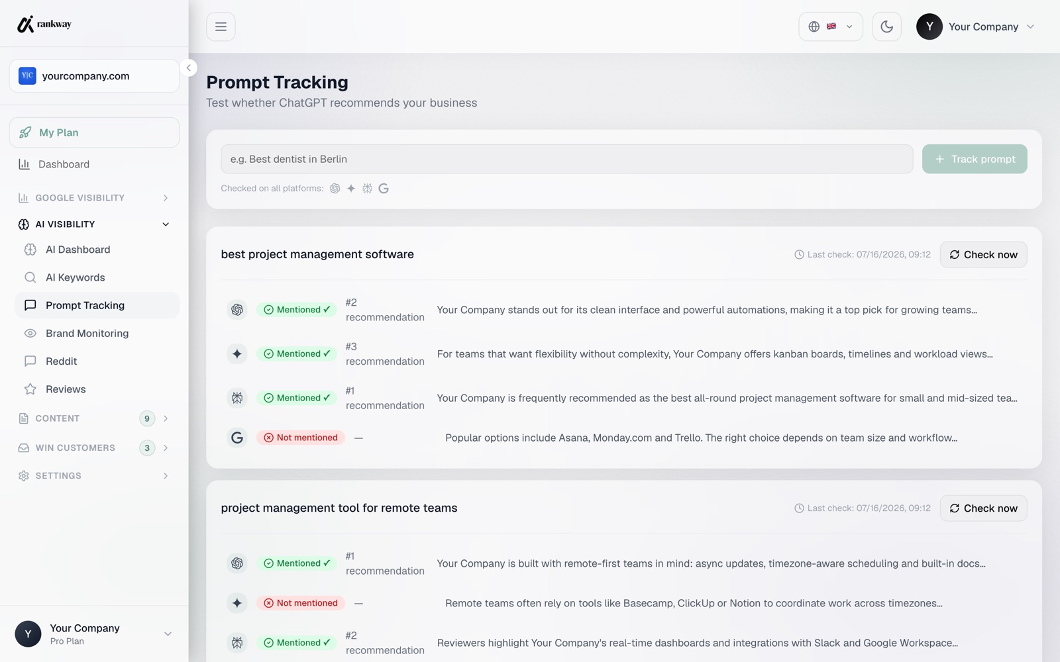Click the prompt input field

pyautogui.click(x=567, y=159)
